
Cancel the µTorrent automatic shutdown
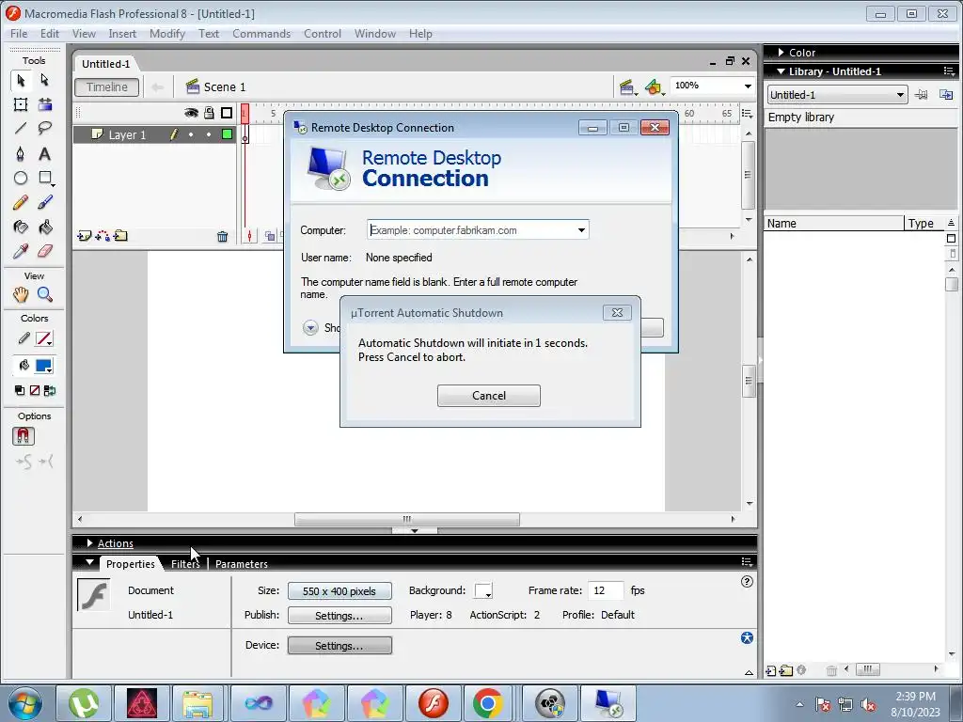coord(489,396)
